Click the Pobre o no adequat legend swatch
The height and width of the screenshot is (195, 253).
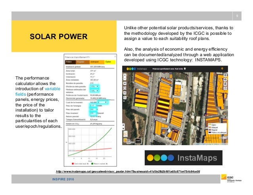coord(210,132)
